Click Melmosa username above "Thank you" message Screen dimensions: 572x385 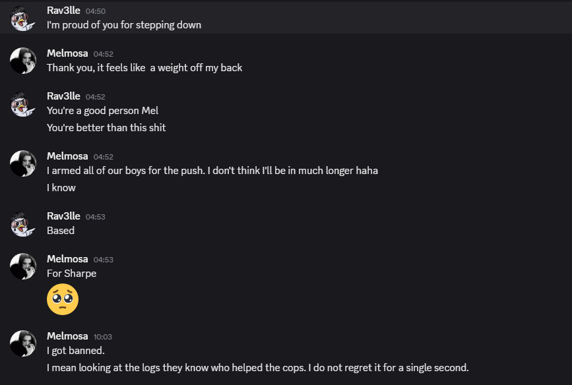(x=67, y=53)
